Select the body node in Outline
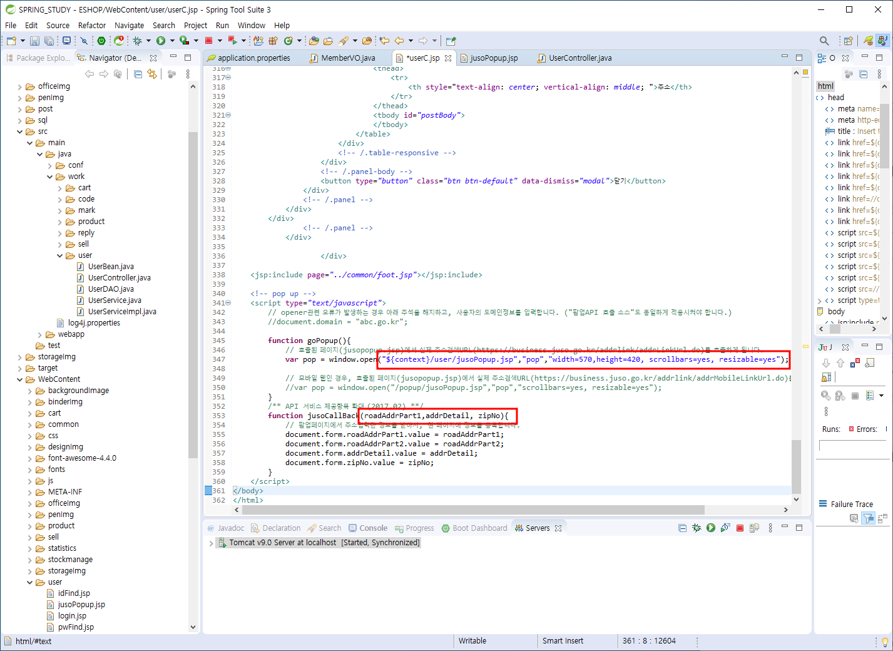 click(831, 312)
